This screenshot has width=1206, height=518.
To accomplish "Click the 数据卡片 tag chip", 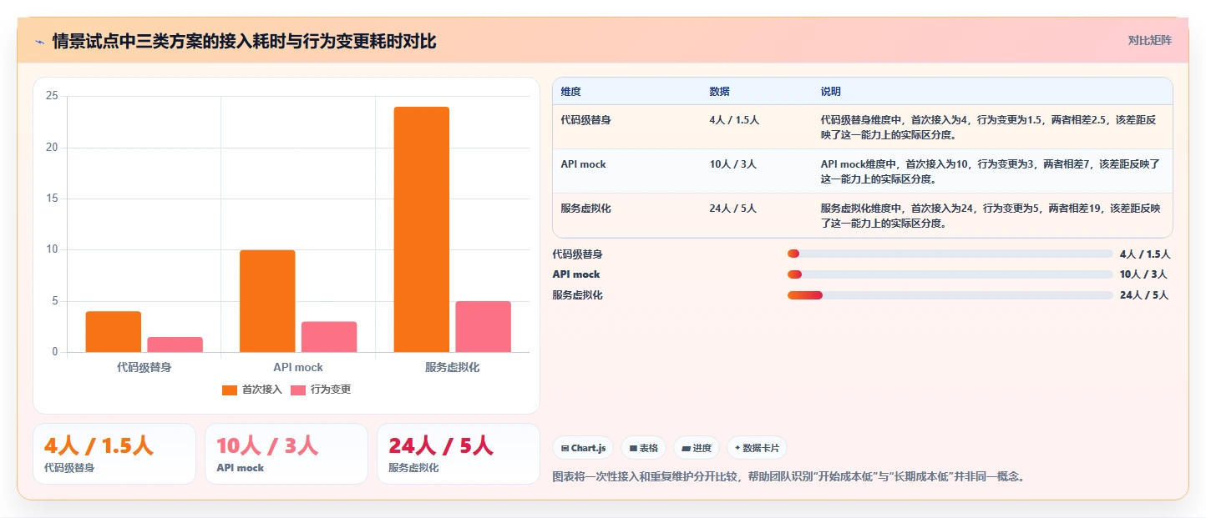I will tap(757, 448).
